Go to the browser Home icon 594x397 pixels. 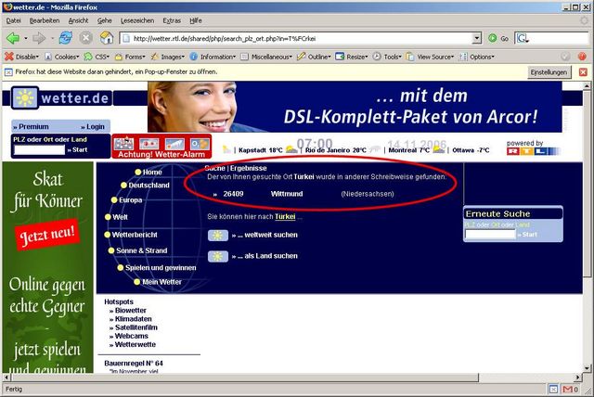tap(107, 38)
